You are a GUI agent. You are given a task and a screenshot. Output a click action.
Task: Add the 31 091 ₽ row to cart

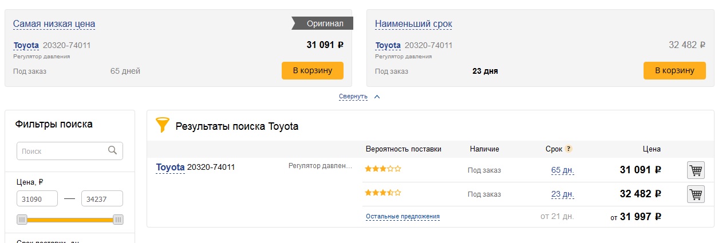(x=696, y=170)
